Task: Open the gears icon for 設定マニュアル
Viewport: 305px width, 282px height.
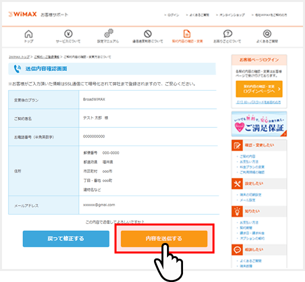Action: pyautogui.click(x=108, y=34)
